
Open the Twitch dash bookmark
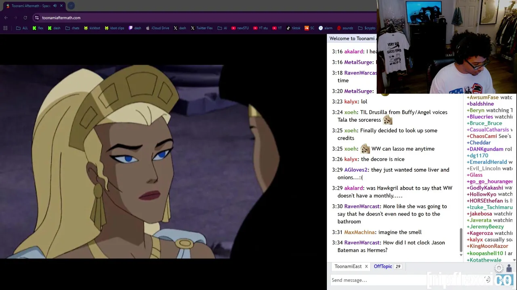[x=135, y=28]
